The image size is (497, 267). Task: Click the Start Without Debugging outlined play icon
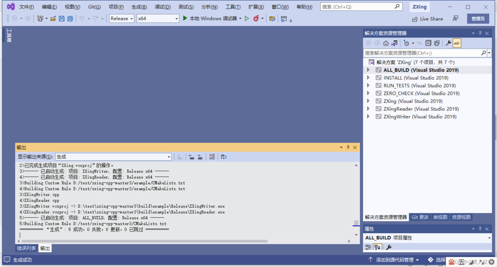click(x=247, y=18)
